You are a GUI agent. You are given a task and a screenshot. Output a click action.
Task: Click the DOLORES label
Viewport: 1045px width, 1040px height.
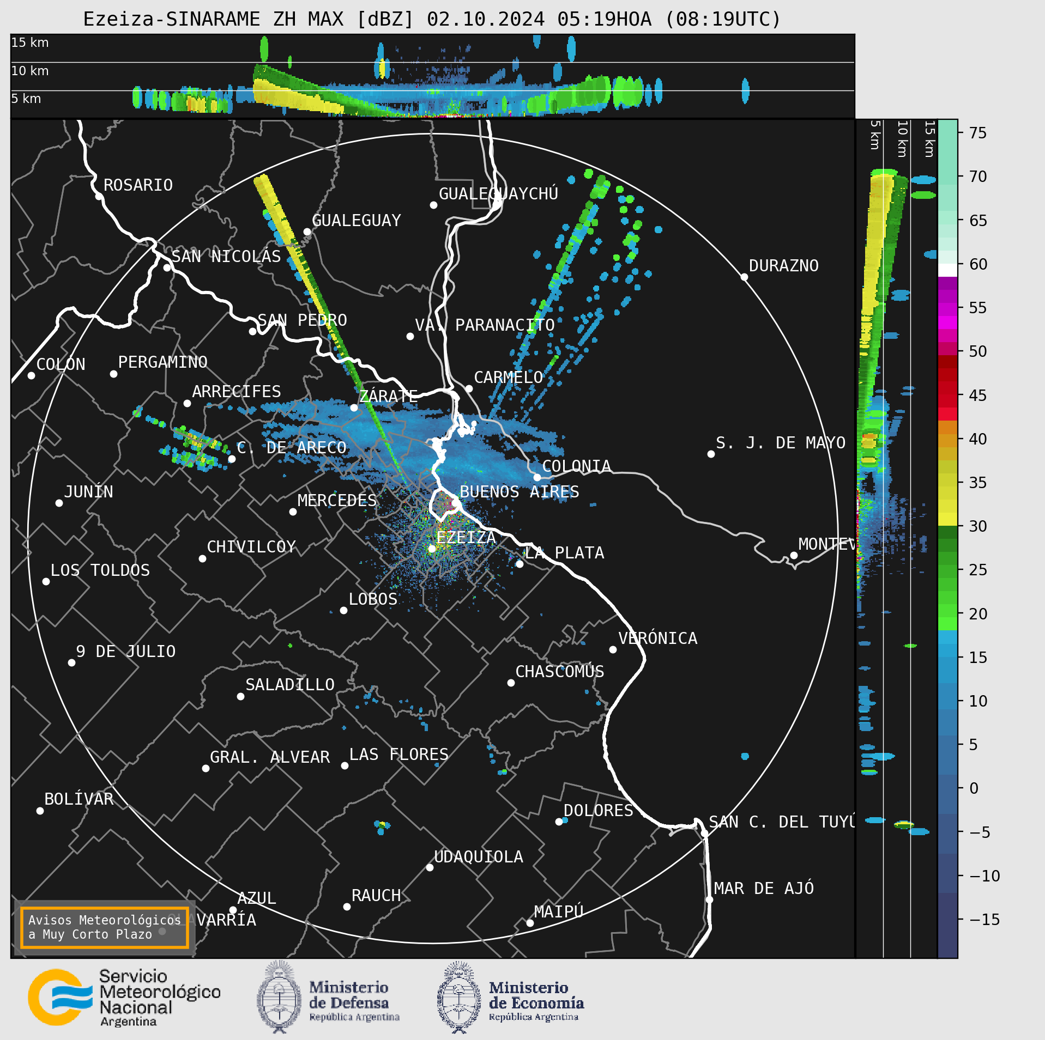point(599,811)
